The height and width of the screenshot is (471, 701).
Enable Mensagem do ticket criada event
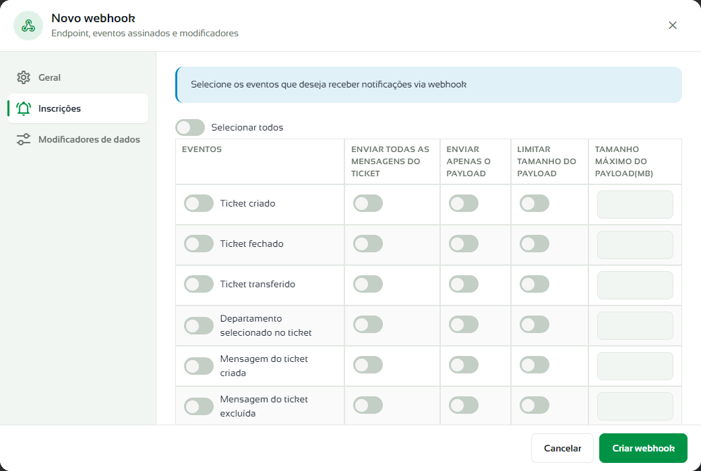pos(199,365)
